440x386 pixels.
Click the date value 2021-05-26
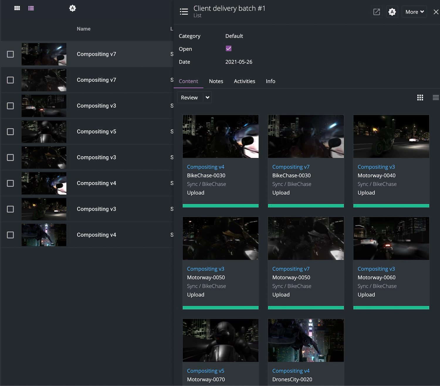239,62
